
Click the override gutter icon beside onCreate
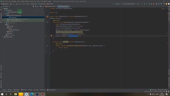47,22
